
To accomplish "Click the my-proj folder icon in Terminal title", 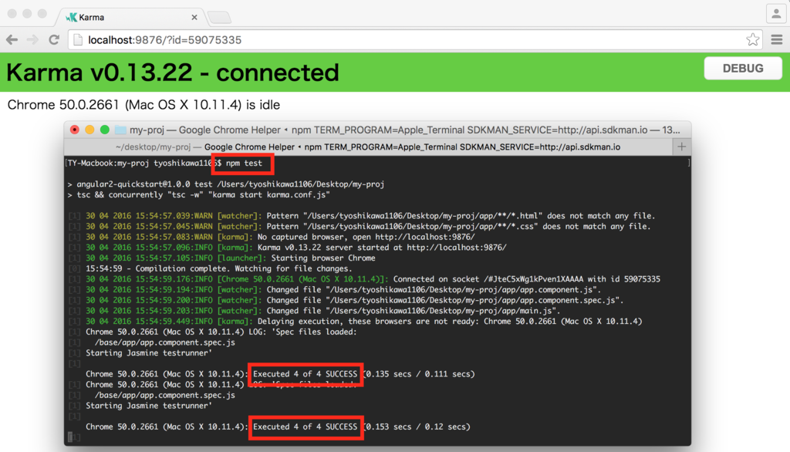I will pos(120,130).
